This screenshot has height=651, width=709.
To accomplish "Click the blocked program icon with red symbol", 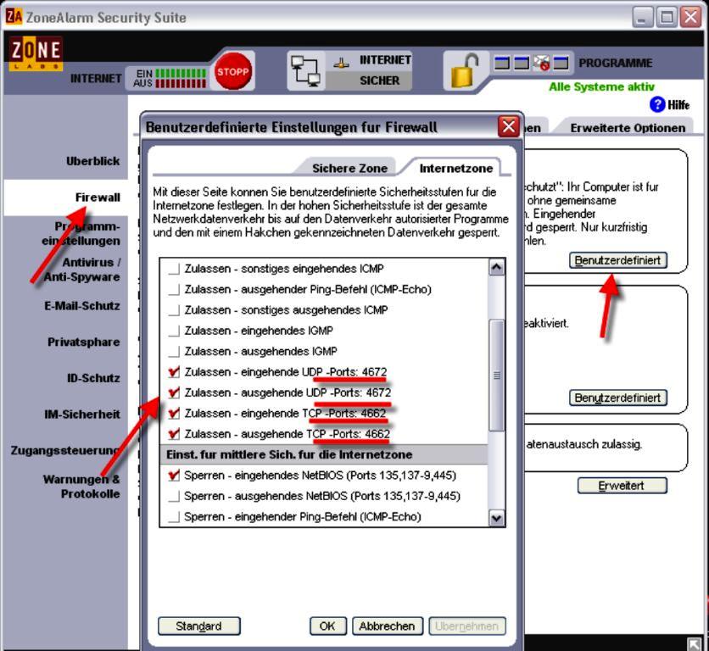I will 541,63.
